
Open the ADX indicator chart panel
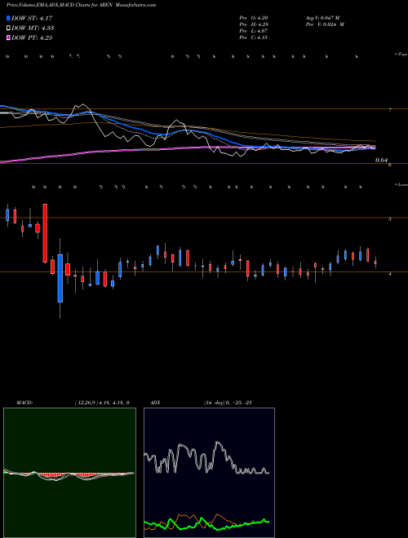[209, 473]
